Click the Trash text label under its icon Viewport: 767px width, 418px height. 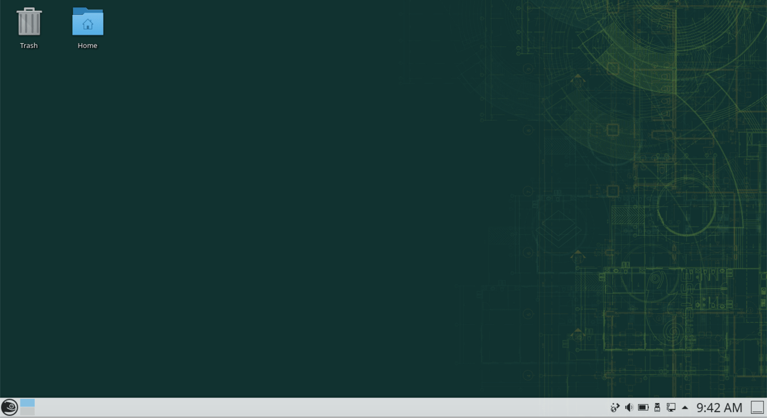click(29, 45)
